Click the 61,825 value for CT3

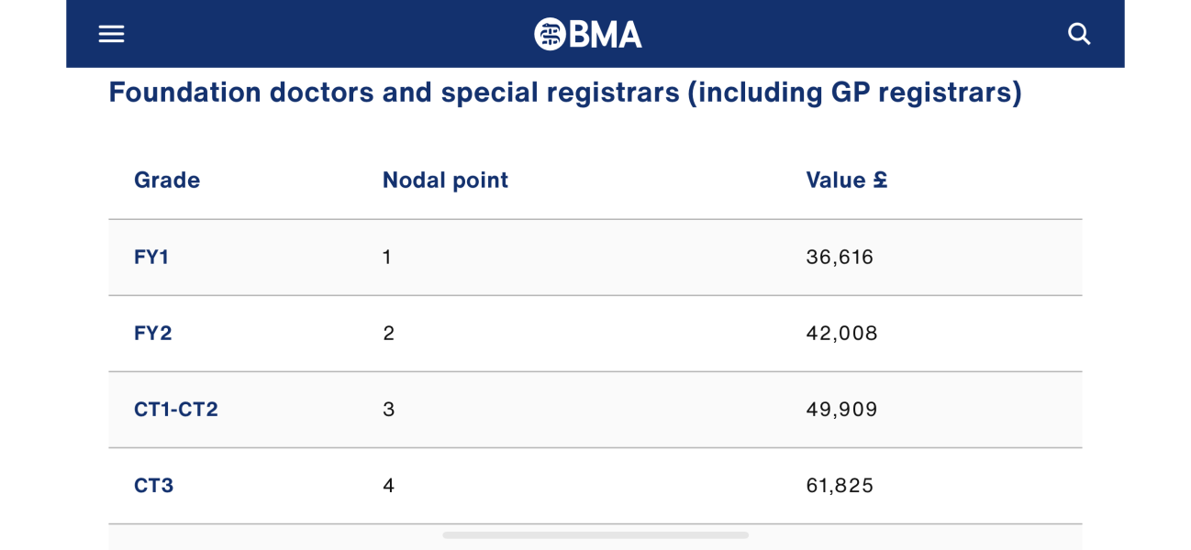[840, 486]
